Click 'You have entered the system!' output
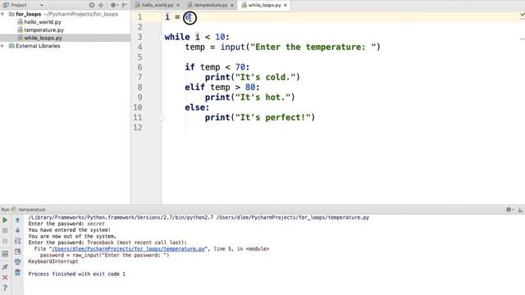 click(x=69, y=230)
